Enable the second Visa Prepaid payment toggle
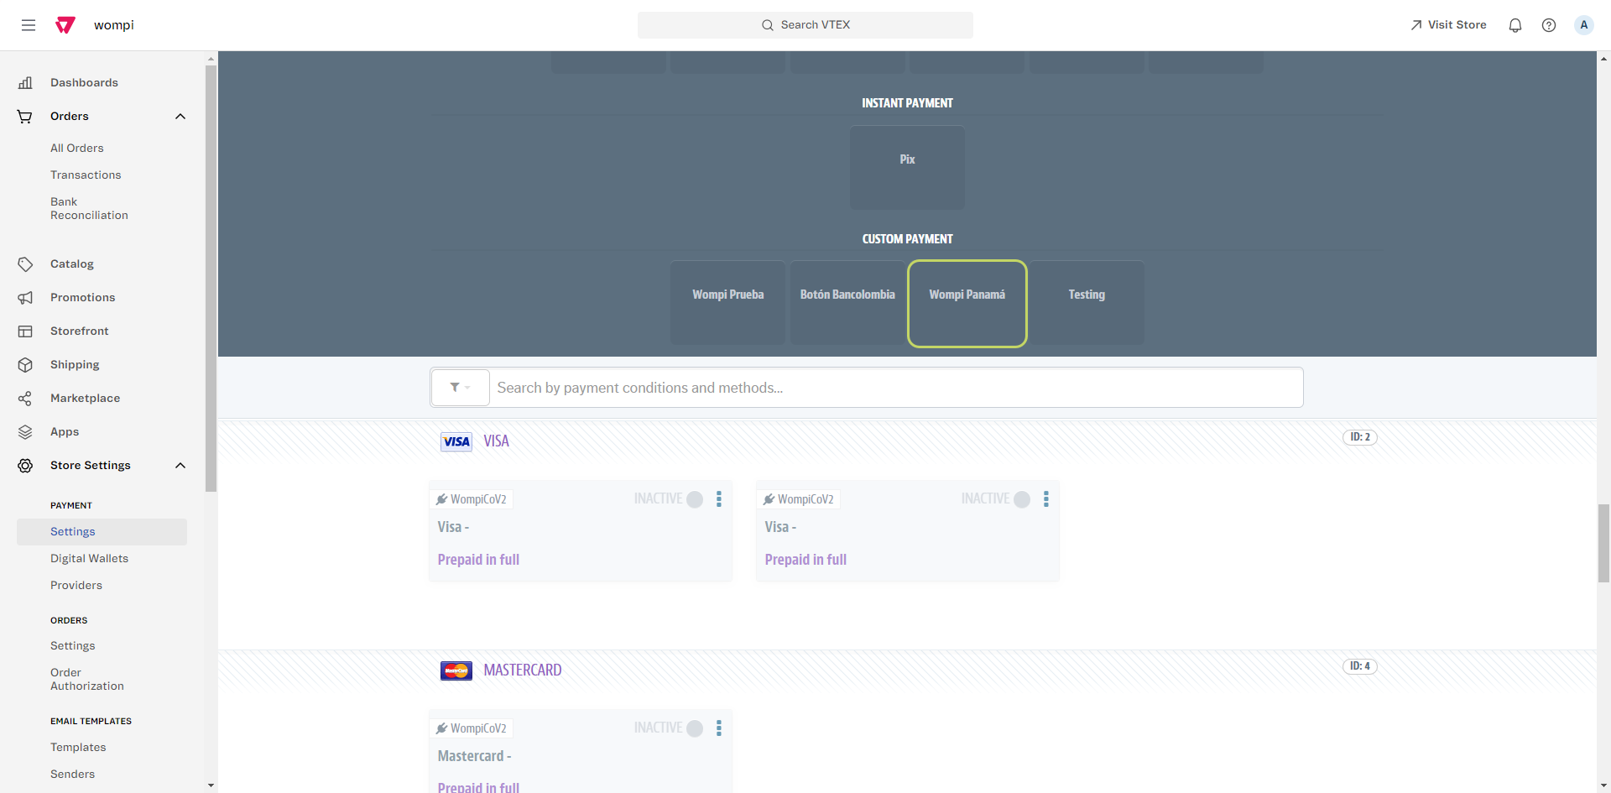The height and width of the screenshot is (793, 1611). [x=1022, y=499]
